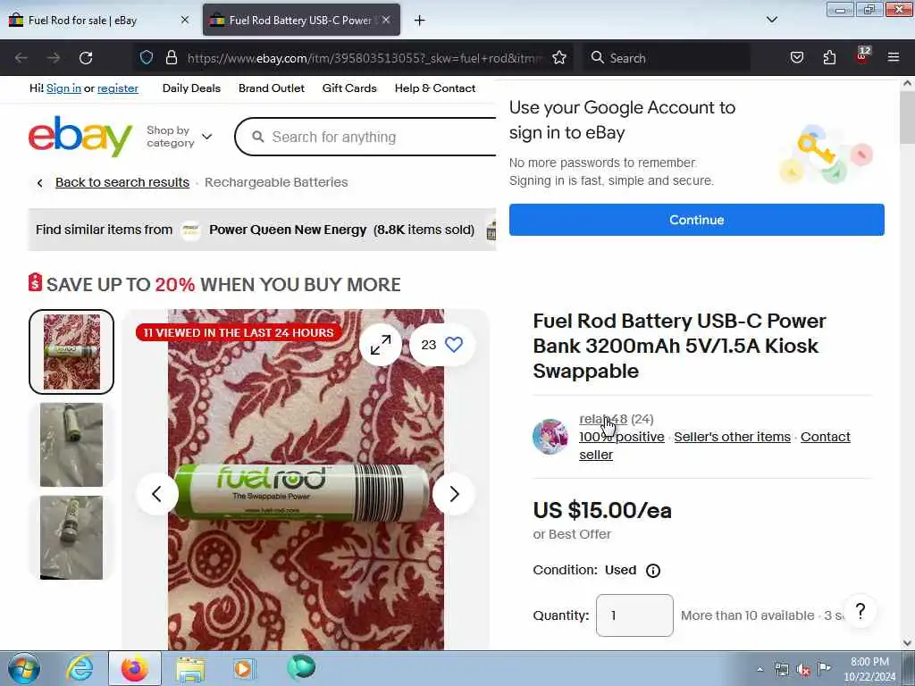
Task: View 100% positive feedback link
Action: click(622, 437)
